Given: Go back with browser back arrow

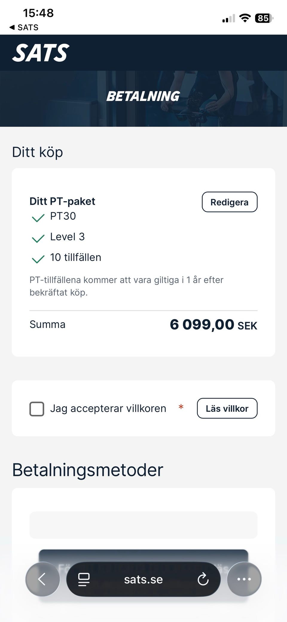Looking at the screenshot, I should [x=42, y=579].
